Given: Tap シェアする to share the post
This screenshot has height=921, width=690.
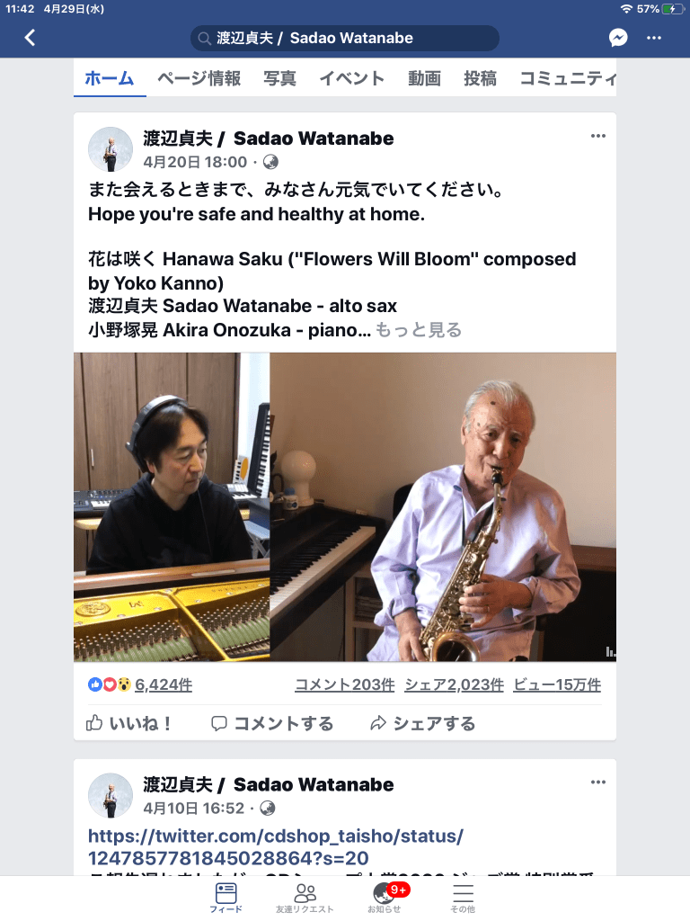Looking at the screenshot, I should coord(422,723).
